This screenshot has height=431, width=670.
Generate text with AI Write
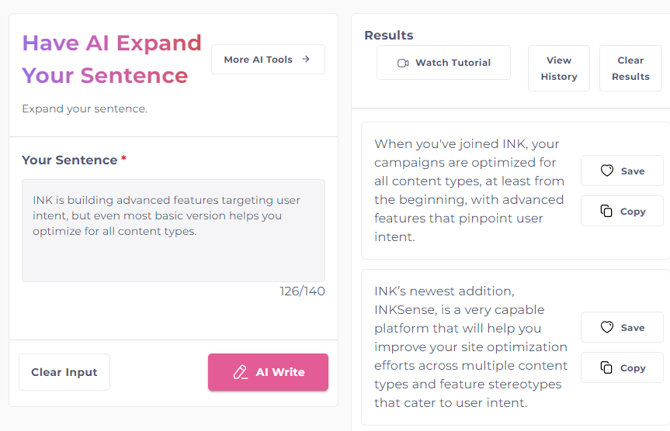tap(268, 372)
